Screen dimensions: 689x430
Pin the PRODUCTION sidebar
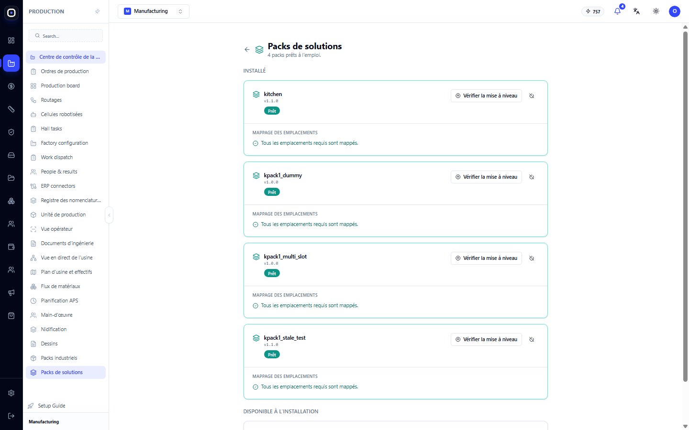[x=98, y=11]
